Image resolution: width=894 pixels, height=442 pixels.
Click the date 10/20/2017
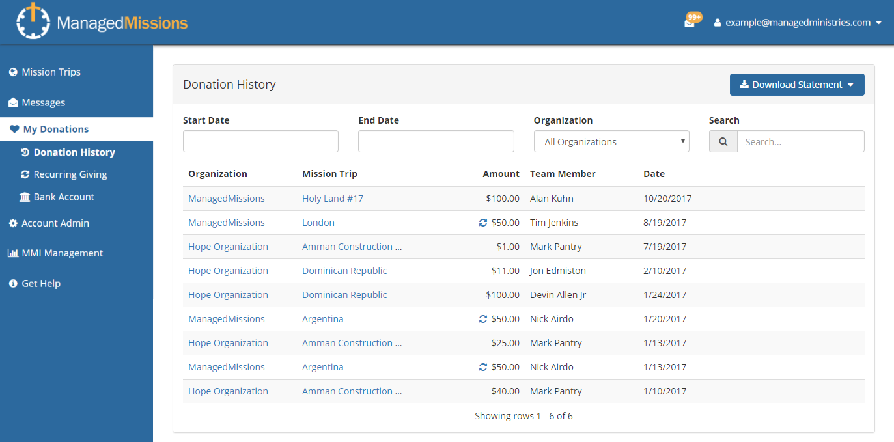(x=667, y=199)
